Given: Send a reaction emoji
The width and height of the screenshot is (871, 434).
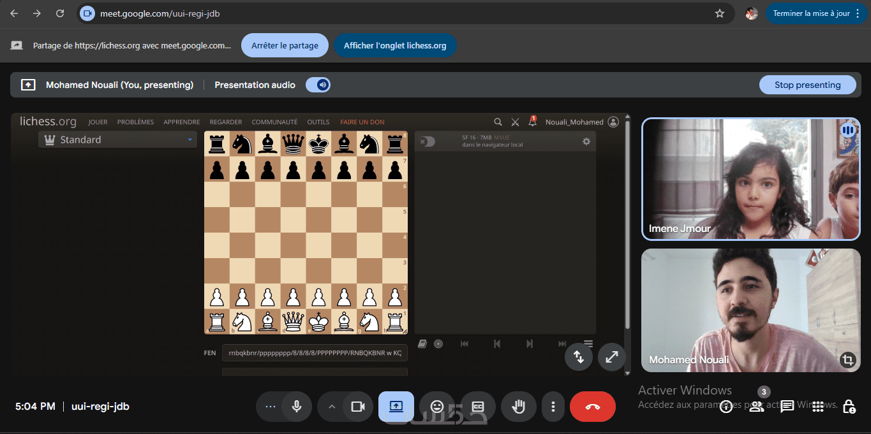Looking at the screenshot, I should 437,407.
